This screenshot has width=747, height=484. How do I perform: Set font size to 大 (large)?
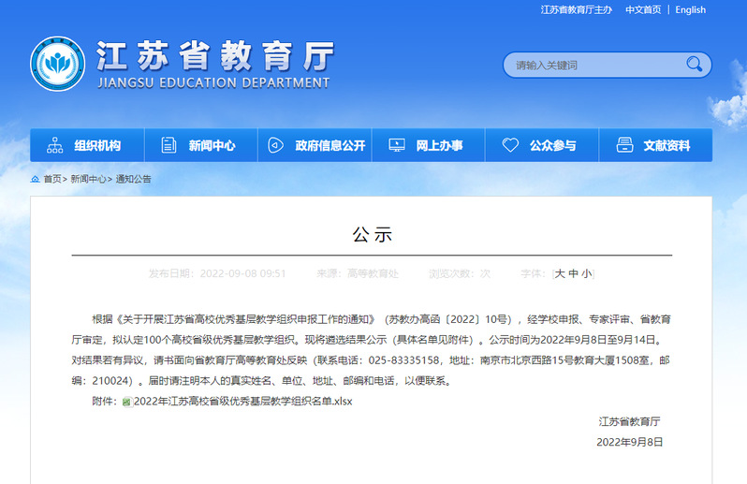[560, 273]
